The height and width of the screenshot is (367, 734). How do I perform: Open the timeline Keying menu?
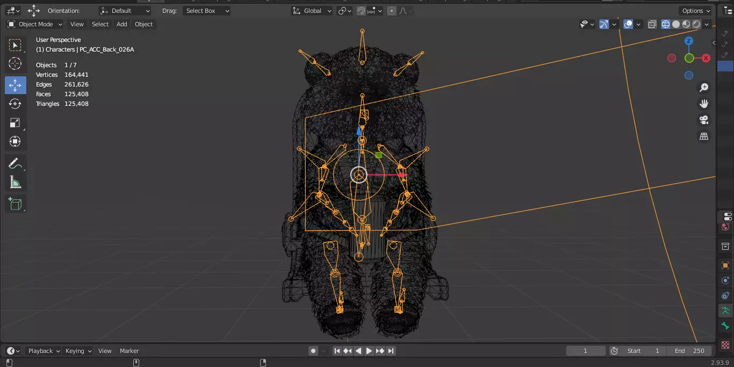(x=78, y=351)
